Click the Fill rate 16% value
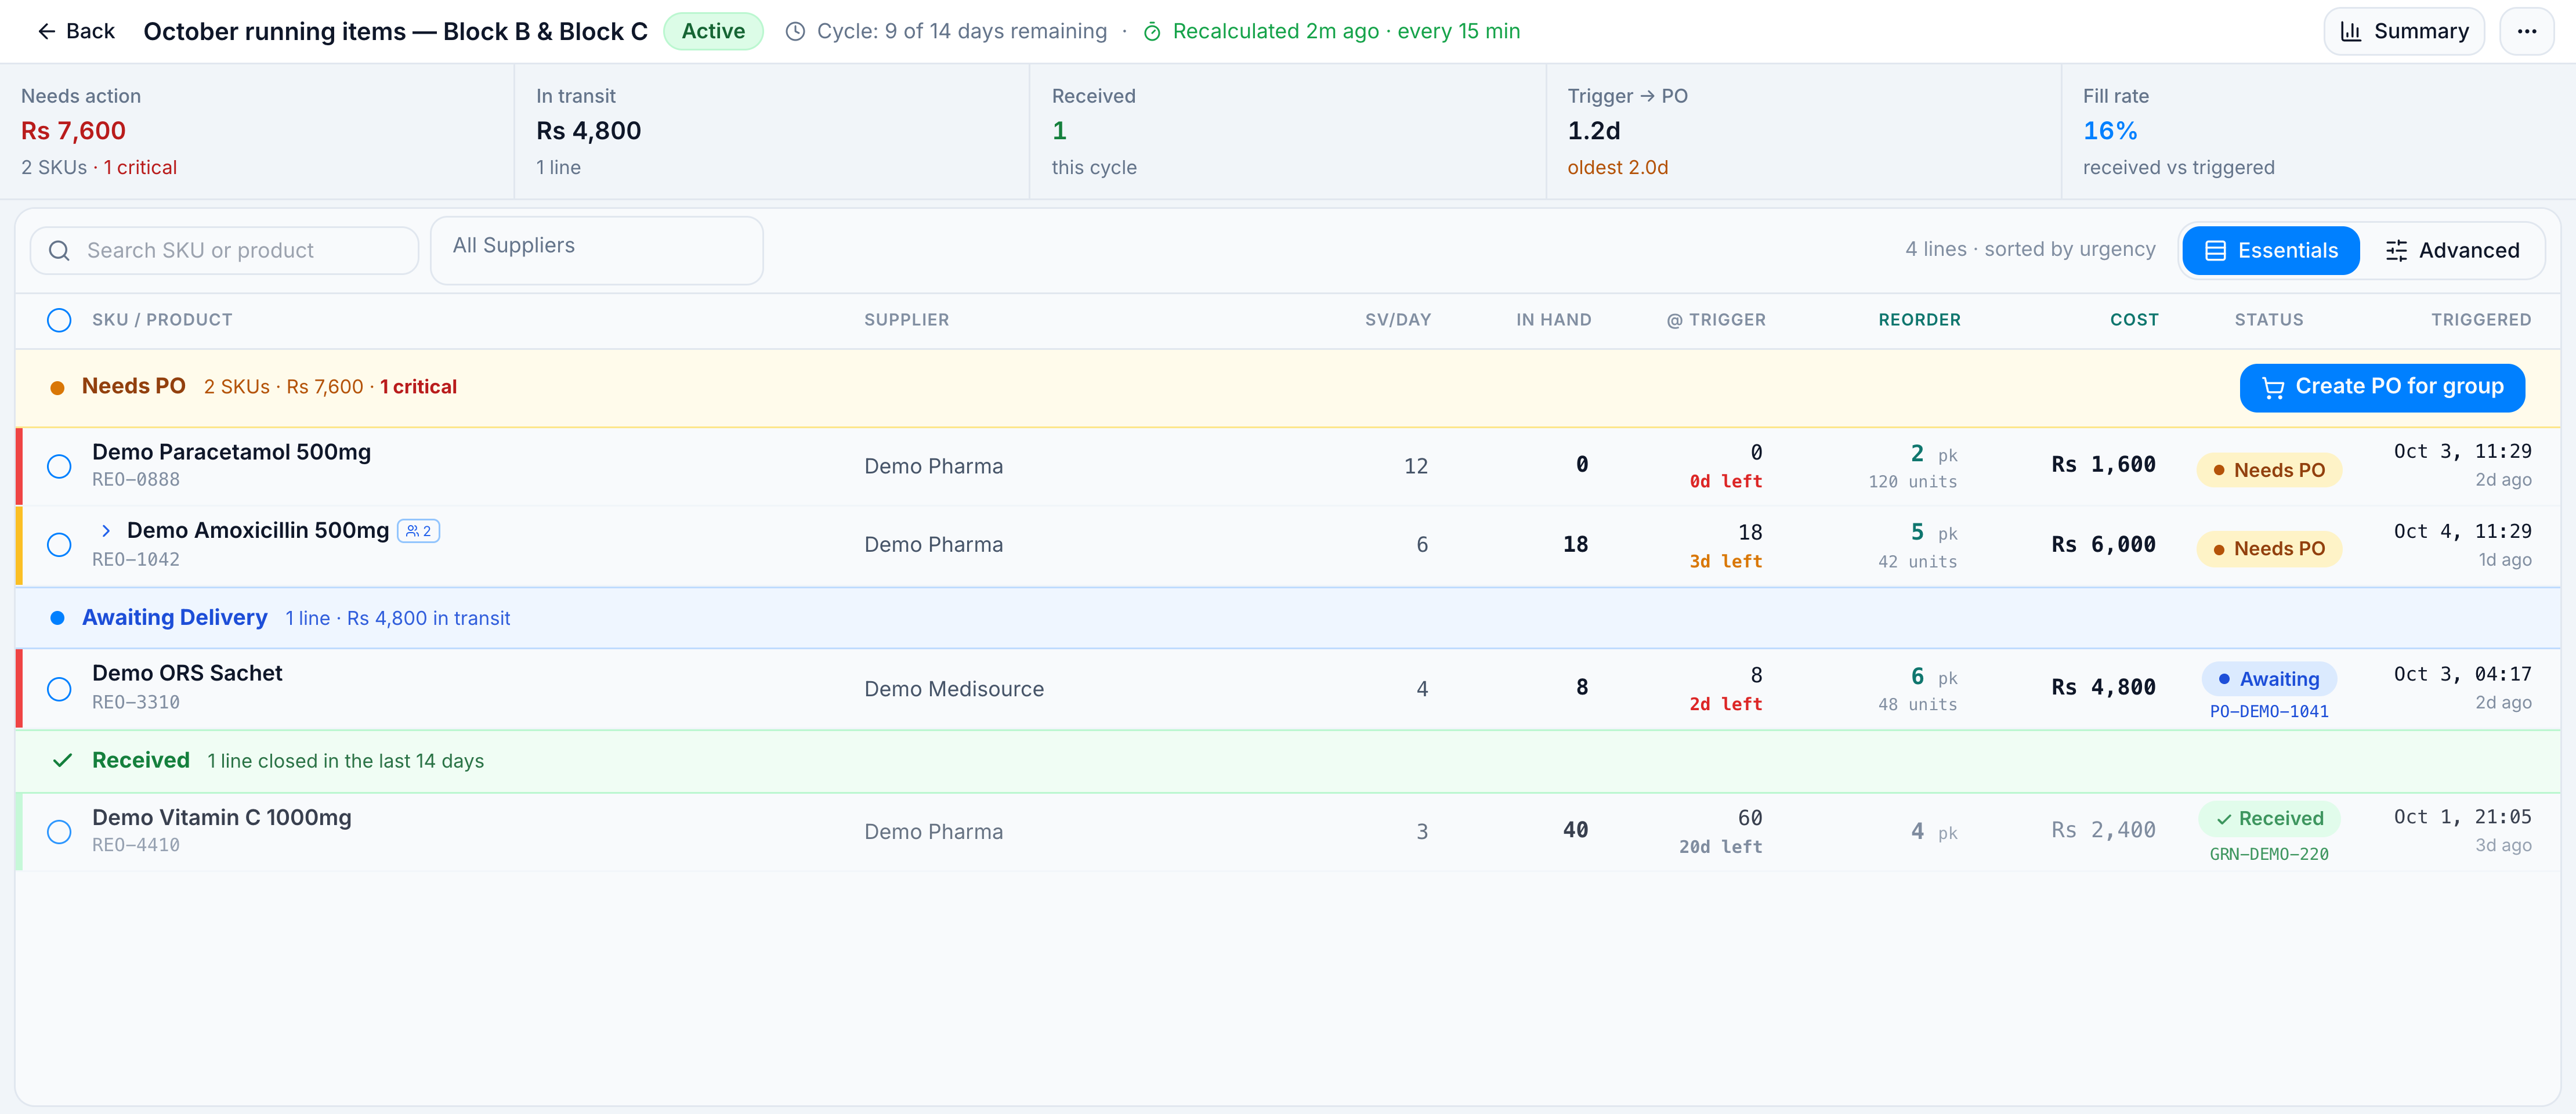The height and width of the screenshot is (1114, 2576). pyautogui.click(x=2110, y=131)
